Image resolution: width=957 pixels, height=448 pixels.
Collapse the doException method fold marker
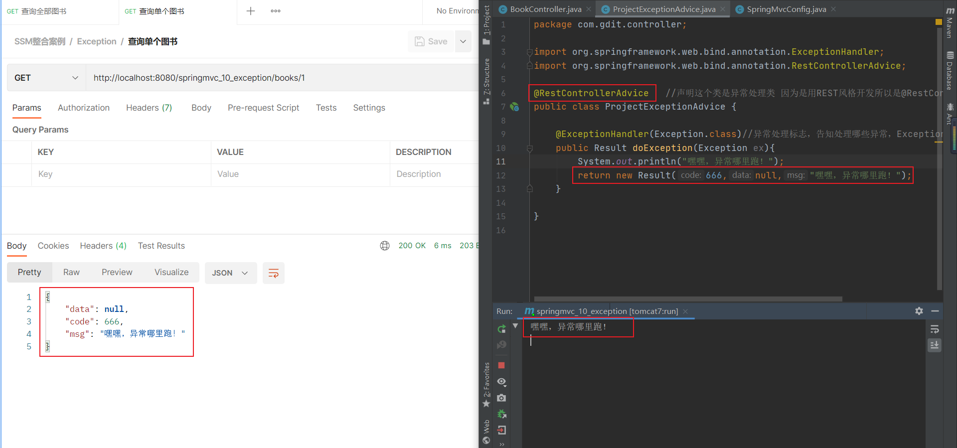point(530,148)
